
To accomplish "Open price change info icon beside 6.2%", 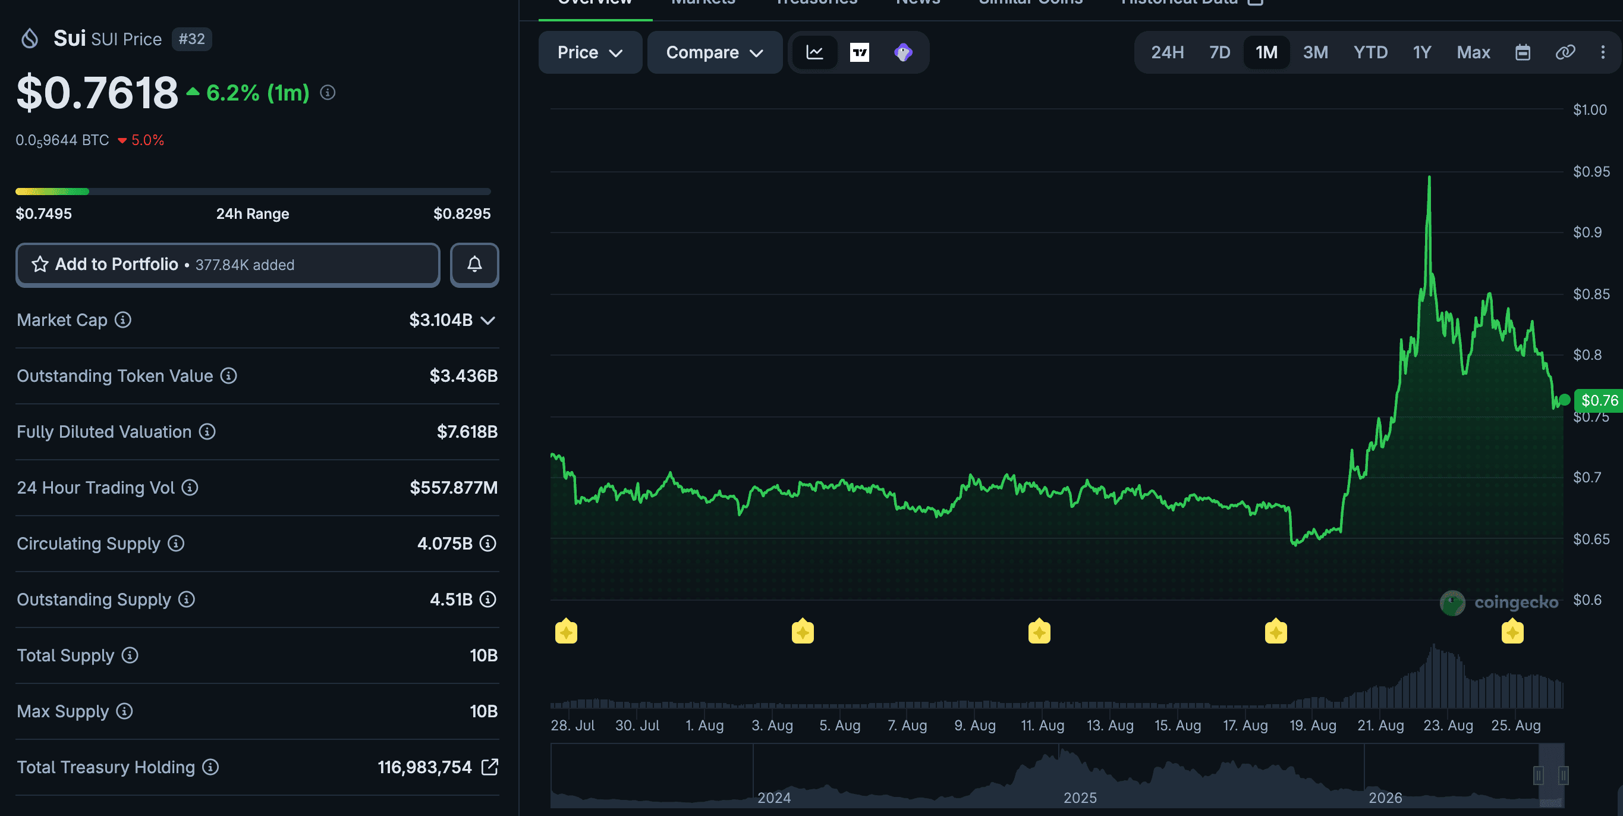I will click(328, 93).
